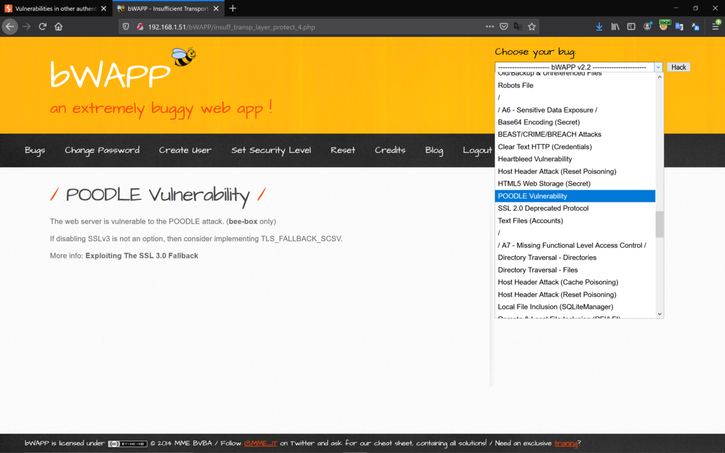Open the Blog link in navigation

434,150
